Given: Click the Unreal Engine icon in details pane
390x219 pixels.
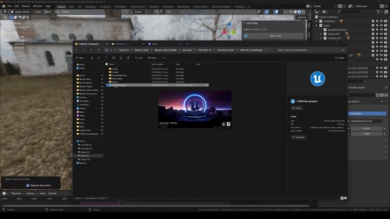Looking at the screenshot, I should 317,78.
